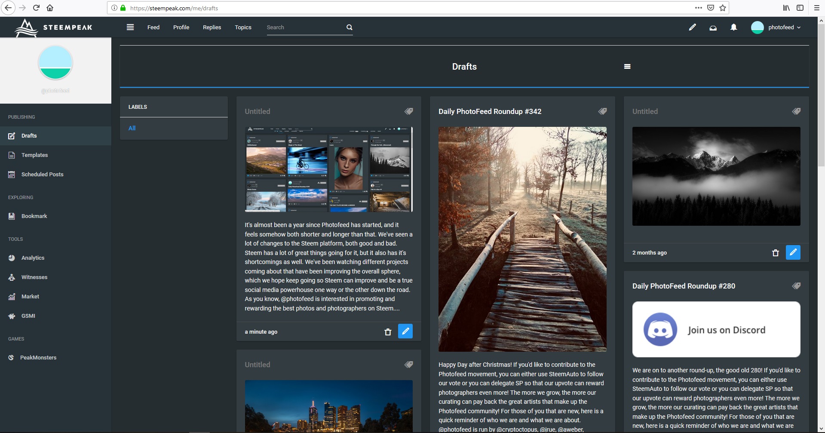Image resolution: width=825 pixels, height=433 pixels.
Task: Delete the draft saved a minute ago
Action: (388, 332)
